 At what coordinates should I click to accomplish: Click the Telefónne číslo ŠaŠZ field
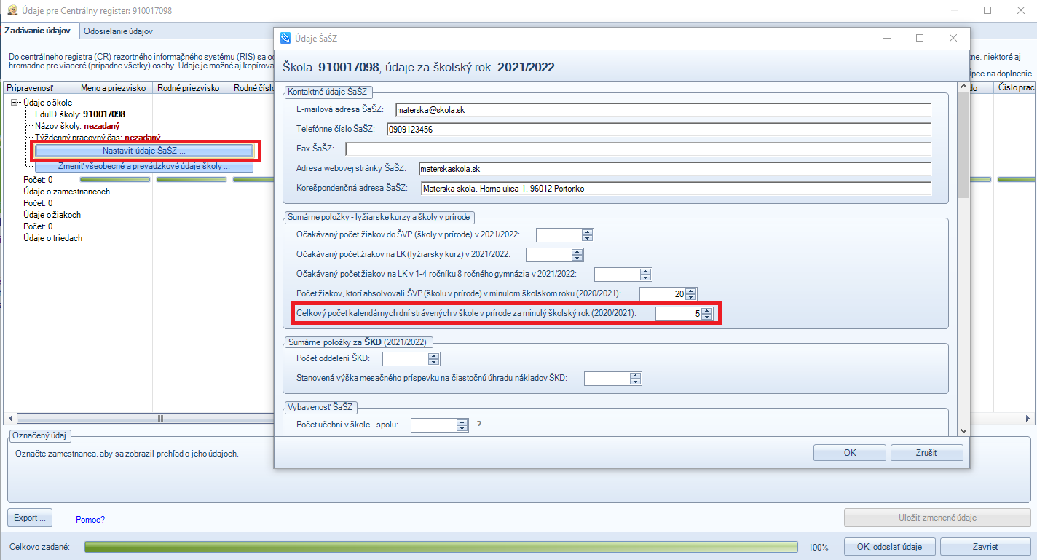[x=659, y=129]
